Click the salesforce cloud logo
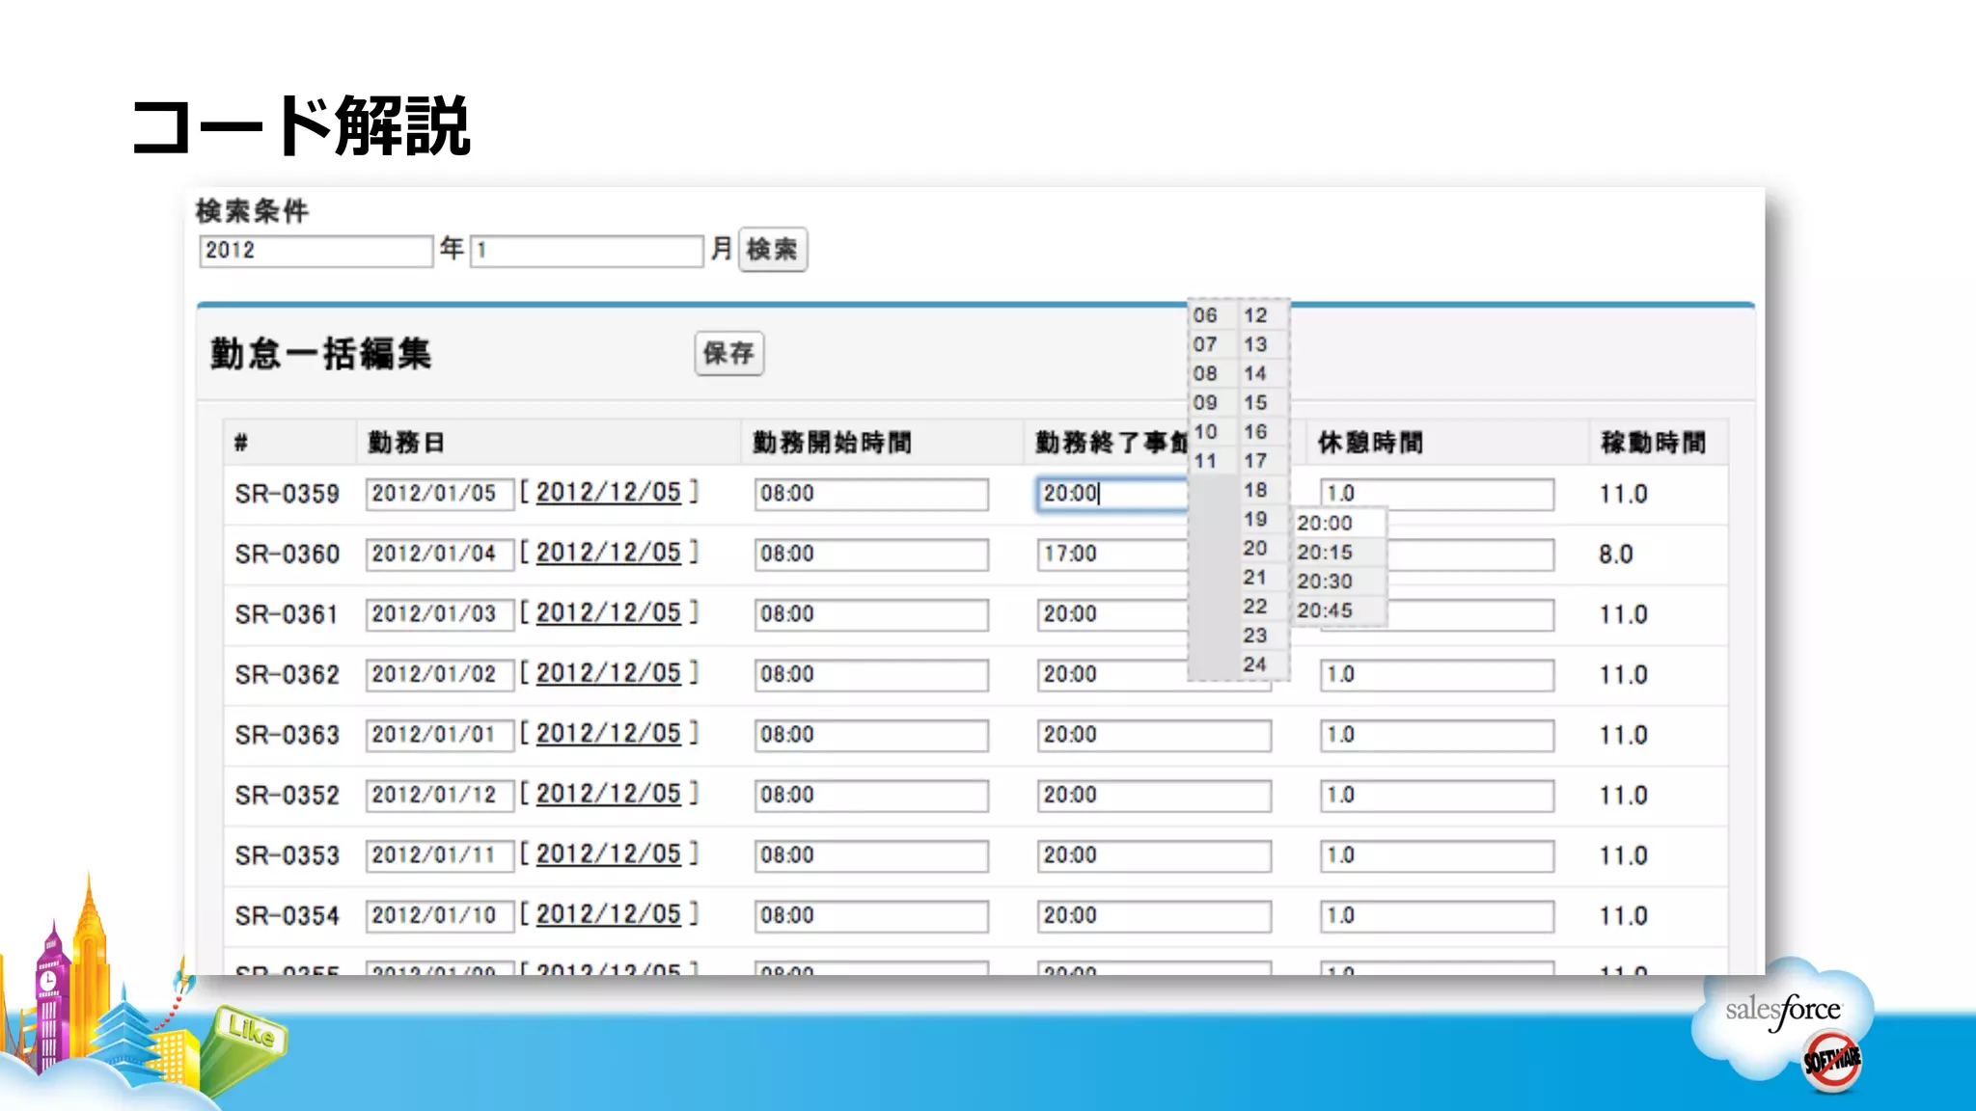Image resolution: width=1976 pixels, height=1111 pixels. click(1783, 1010)
